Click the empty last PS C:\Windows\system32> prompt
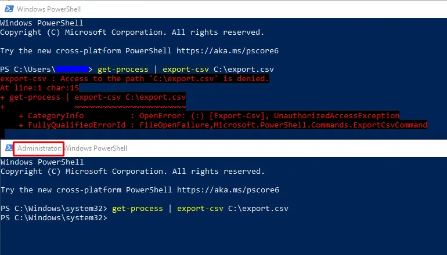This screenshot has width=447, height=255. click(54, 217)
